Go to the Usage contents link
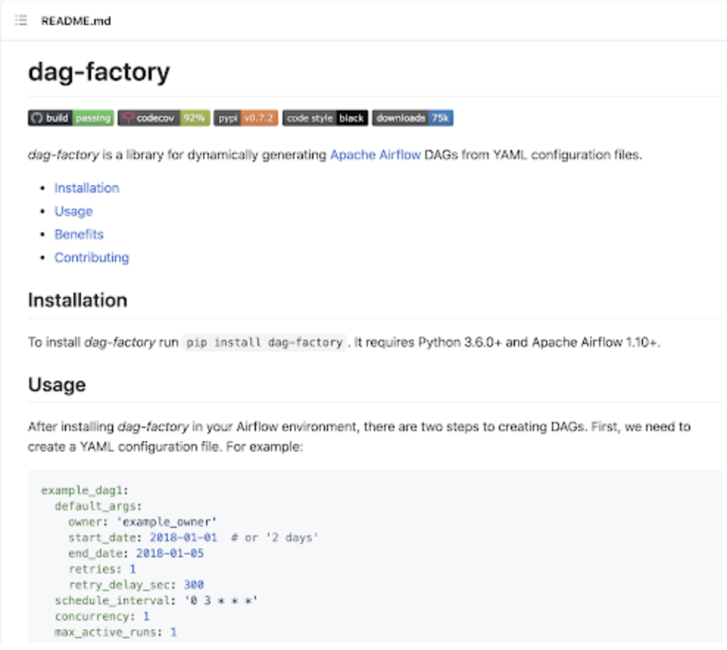The height and width of the screenshot is (650, 727). point(74,211)
